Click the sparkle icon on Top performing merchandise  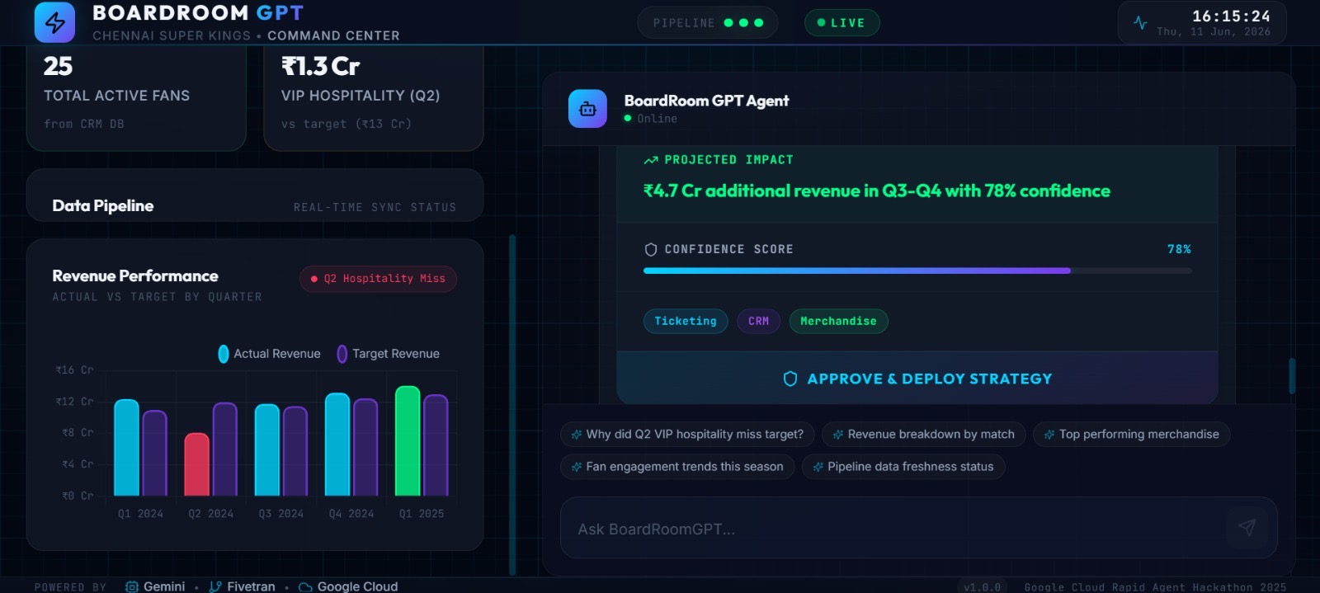1049,435
